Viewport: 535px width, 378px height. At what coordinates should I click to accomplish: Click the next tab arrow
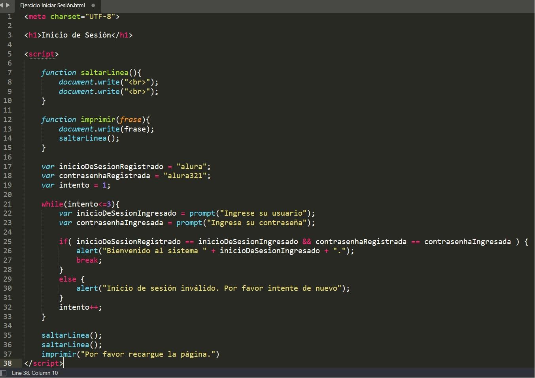point(8,5)
